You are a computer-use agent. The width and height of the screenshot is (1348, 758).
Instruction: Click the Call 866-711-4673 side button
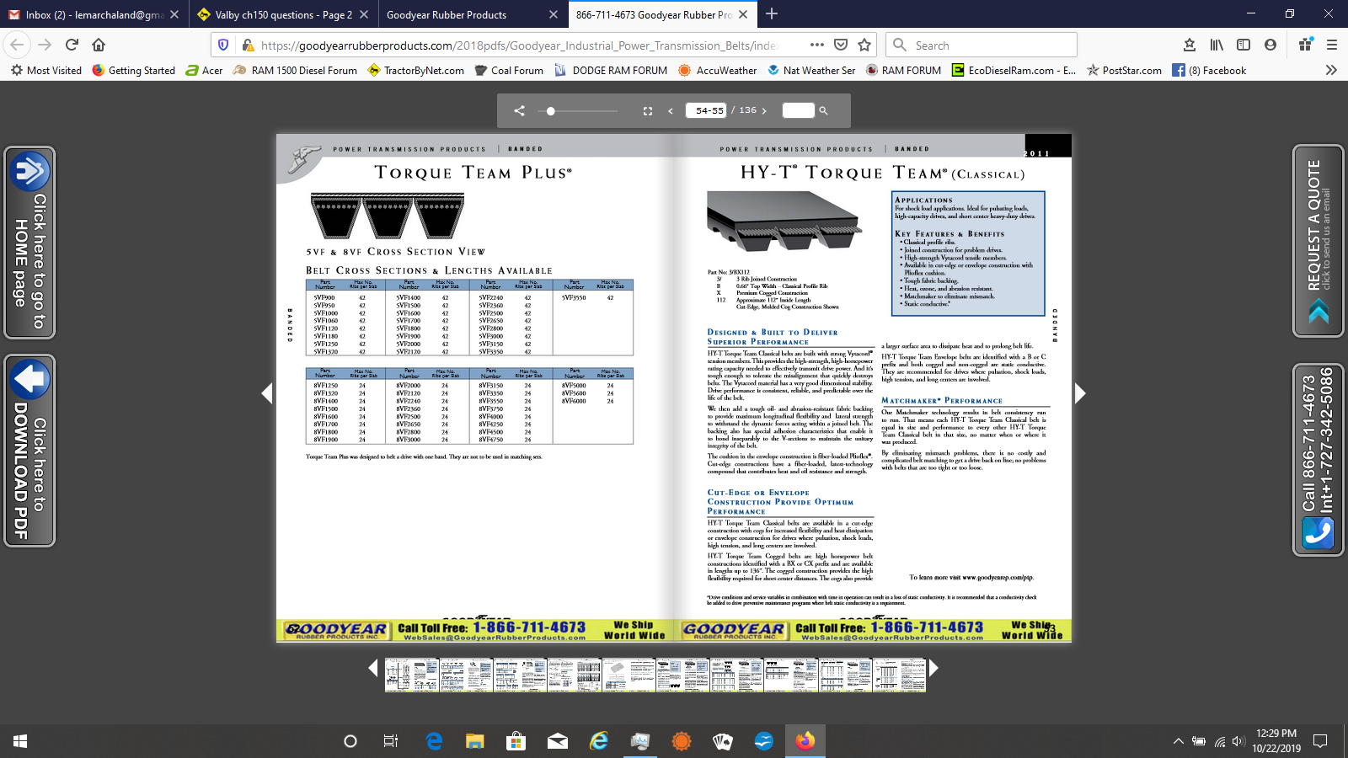coord(1319,459)
